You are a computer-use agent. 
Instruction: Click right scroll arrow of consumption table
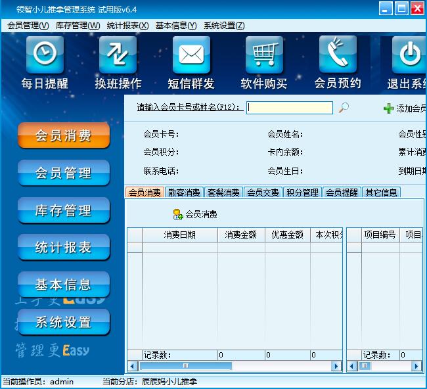tap(336, 366)
